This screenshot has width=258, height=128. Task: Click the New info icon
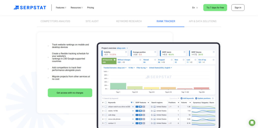[x=184, y=60]
